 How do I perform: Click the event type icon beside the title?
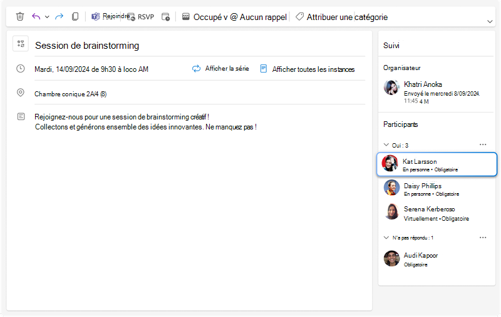click(21, 44)
